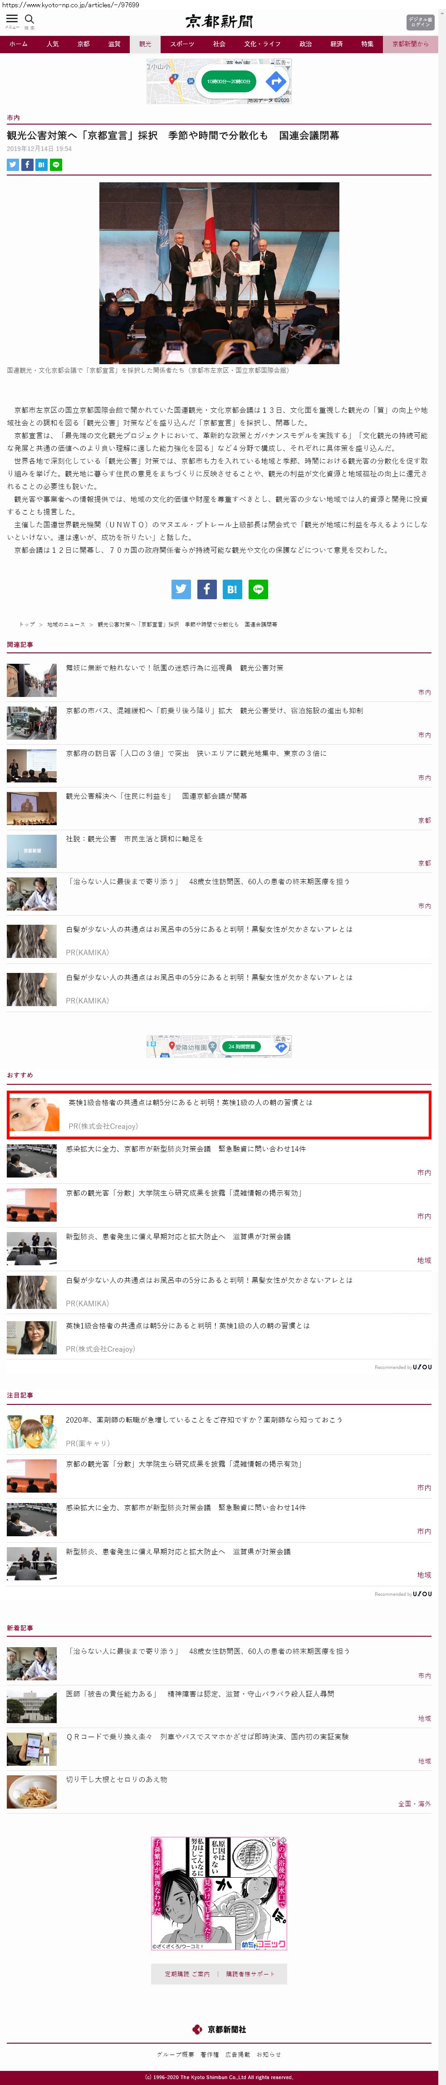446x2085 pixels.
Task: Click the blue directions arrow in map ad
Action: click(x=276, y=81)
